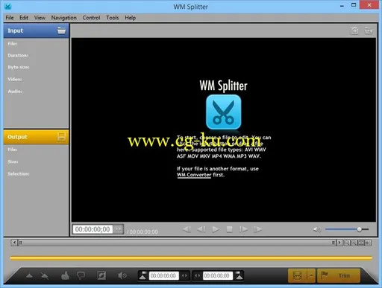Click the timeline horizontal scrollbar track

click(x=177, y=243)
